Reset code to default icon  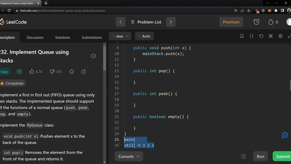(261, 36)
